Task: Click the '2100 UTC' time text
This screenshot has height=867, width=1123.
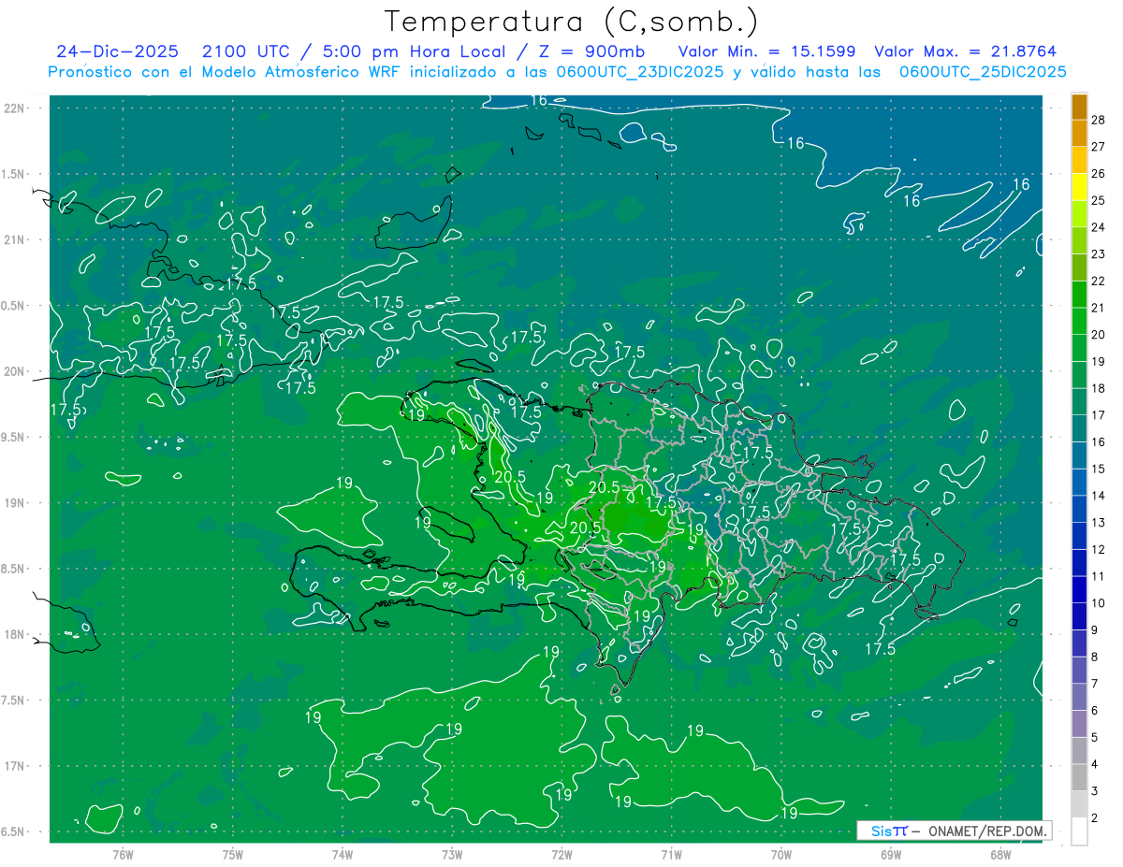Action: tap(247, 51)
